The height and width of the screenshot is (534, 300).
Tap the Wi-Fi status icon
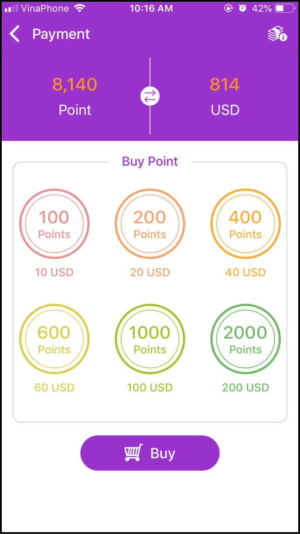(x=79, y=8)
